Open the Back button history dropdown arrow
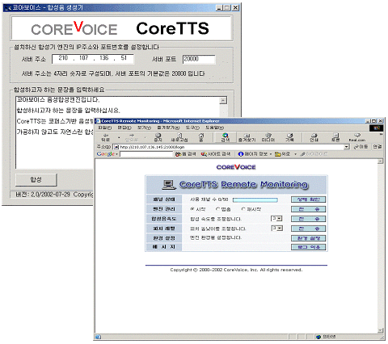388x344 pixels. coord(119,137)
